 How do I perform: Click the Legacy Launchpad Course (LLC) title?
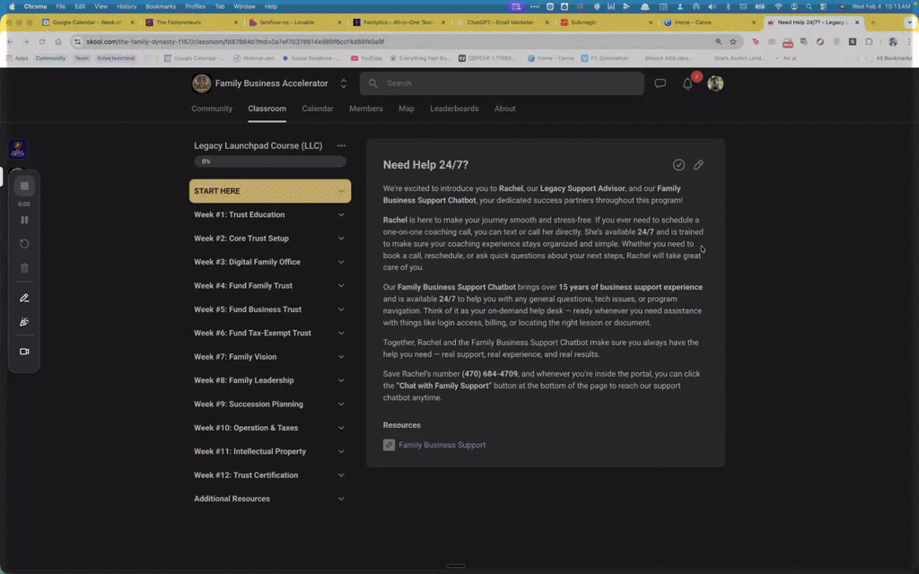[258, 145]
